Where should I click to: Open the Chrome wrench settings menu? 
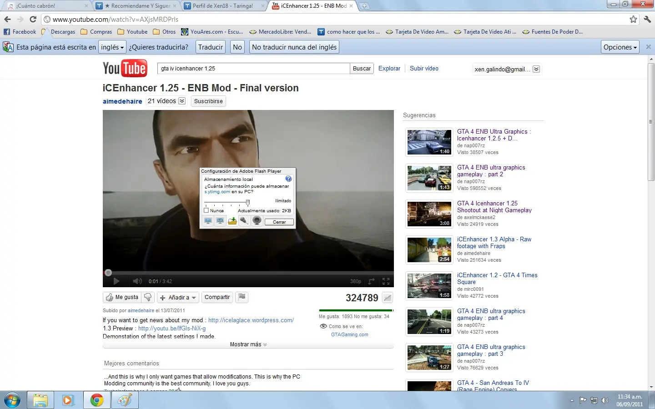click(x=648, y=19)
